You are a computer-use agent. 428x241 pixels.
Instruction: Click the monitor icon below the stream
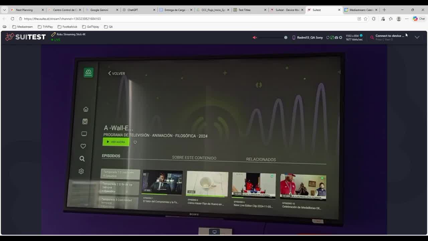pos(214,232)
